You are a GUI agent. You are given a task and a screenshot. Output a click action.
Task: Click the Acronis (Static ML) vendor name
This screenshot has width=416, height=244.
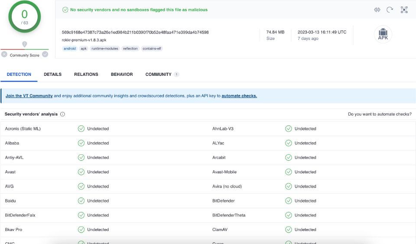click(x=23, y=129)
